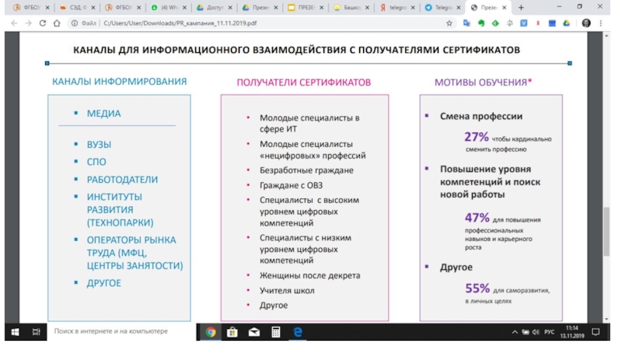Click the text Женщины после декрета
Viewport: 622px width, 350px height.
309,275
